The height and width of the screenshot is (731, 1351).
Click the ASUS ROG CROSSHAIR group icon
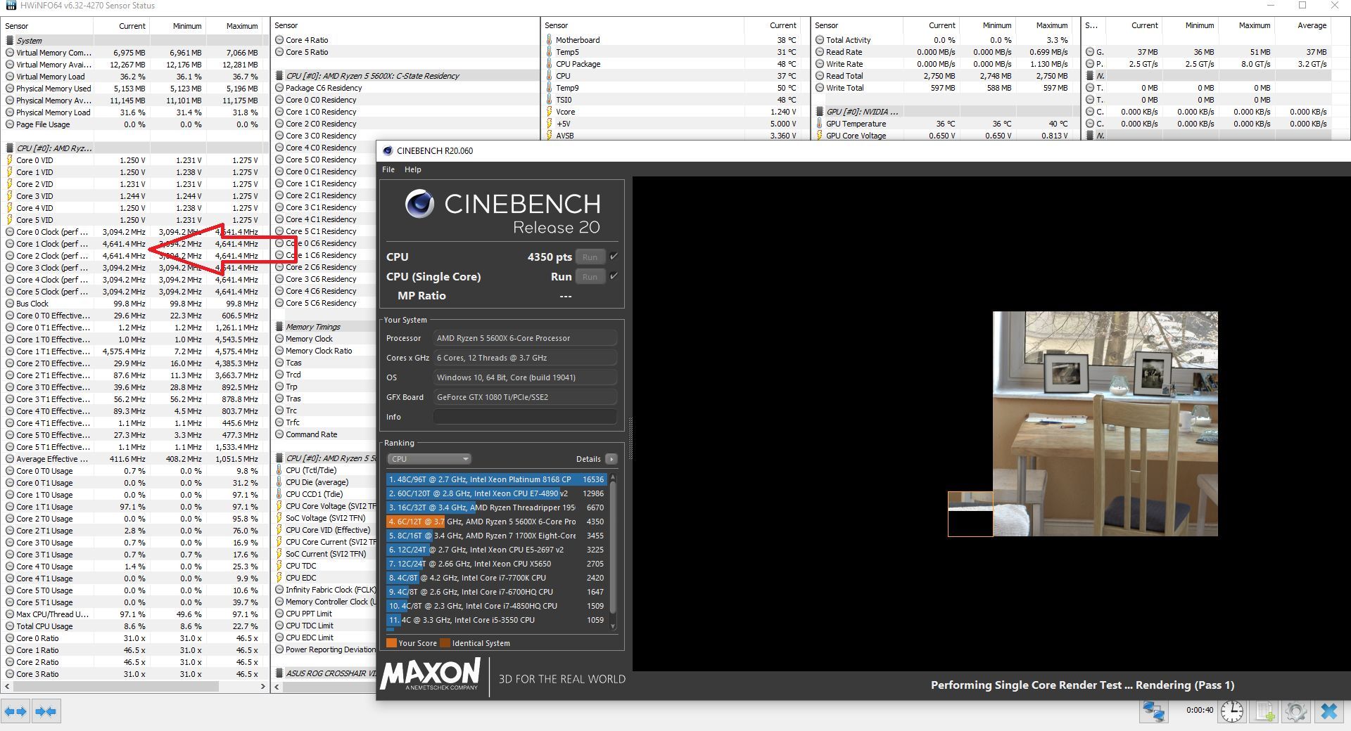(279, 673)
